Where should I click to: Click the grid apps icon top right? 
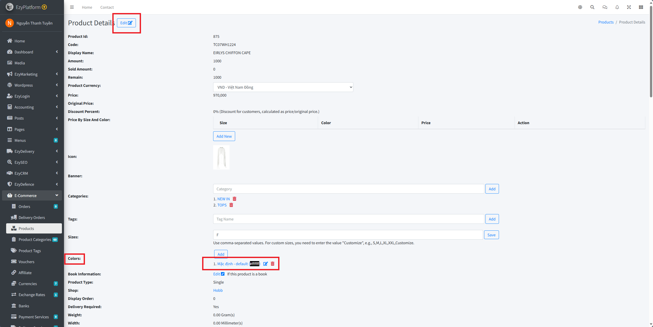[x=641, y=7]
